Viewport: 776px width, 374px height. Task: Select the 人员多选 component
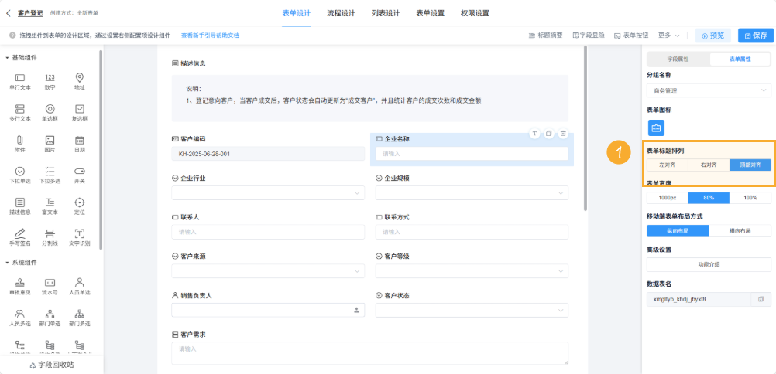click(20, 318)
